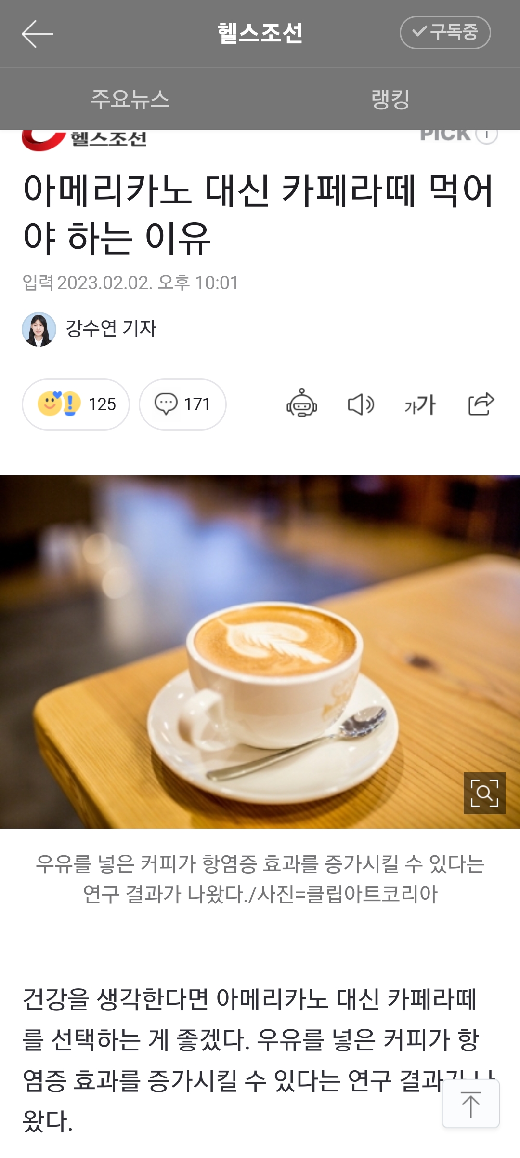Switch to the 랭킹 tab

click(390, 99)
